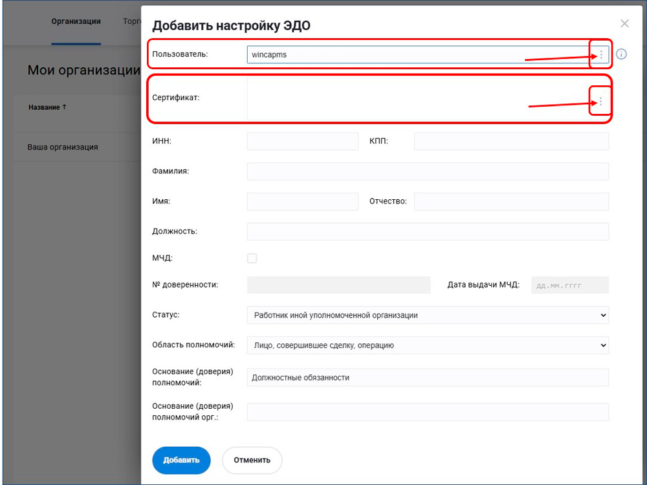Click three-dot icon in Пользователь field

point(600,55)
